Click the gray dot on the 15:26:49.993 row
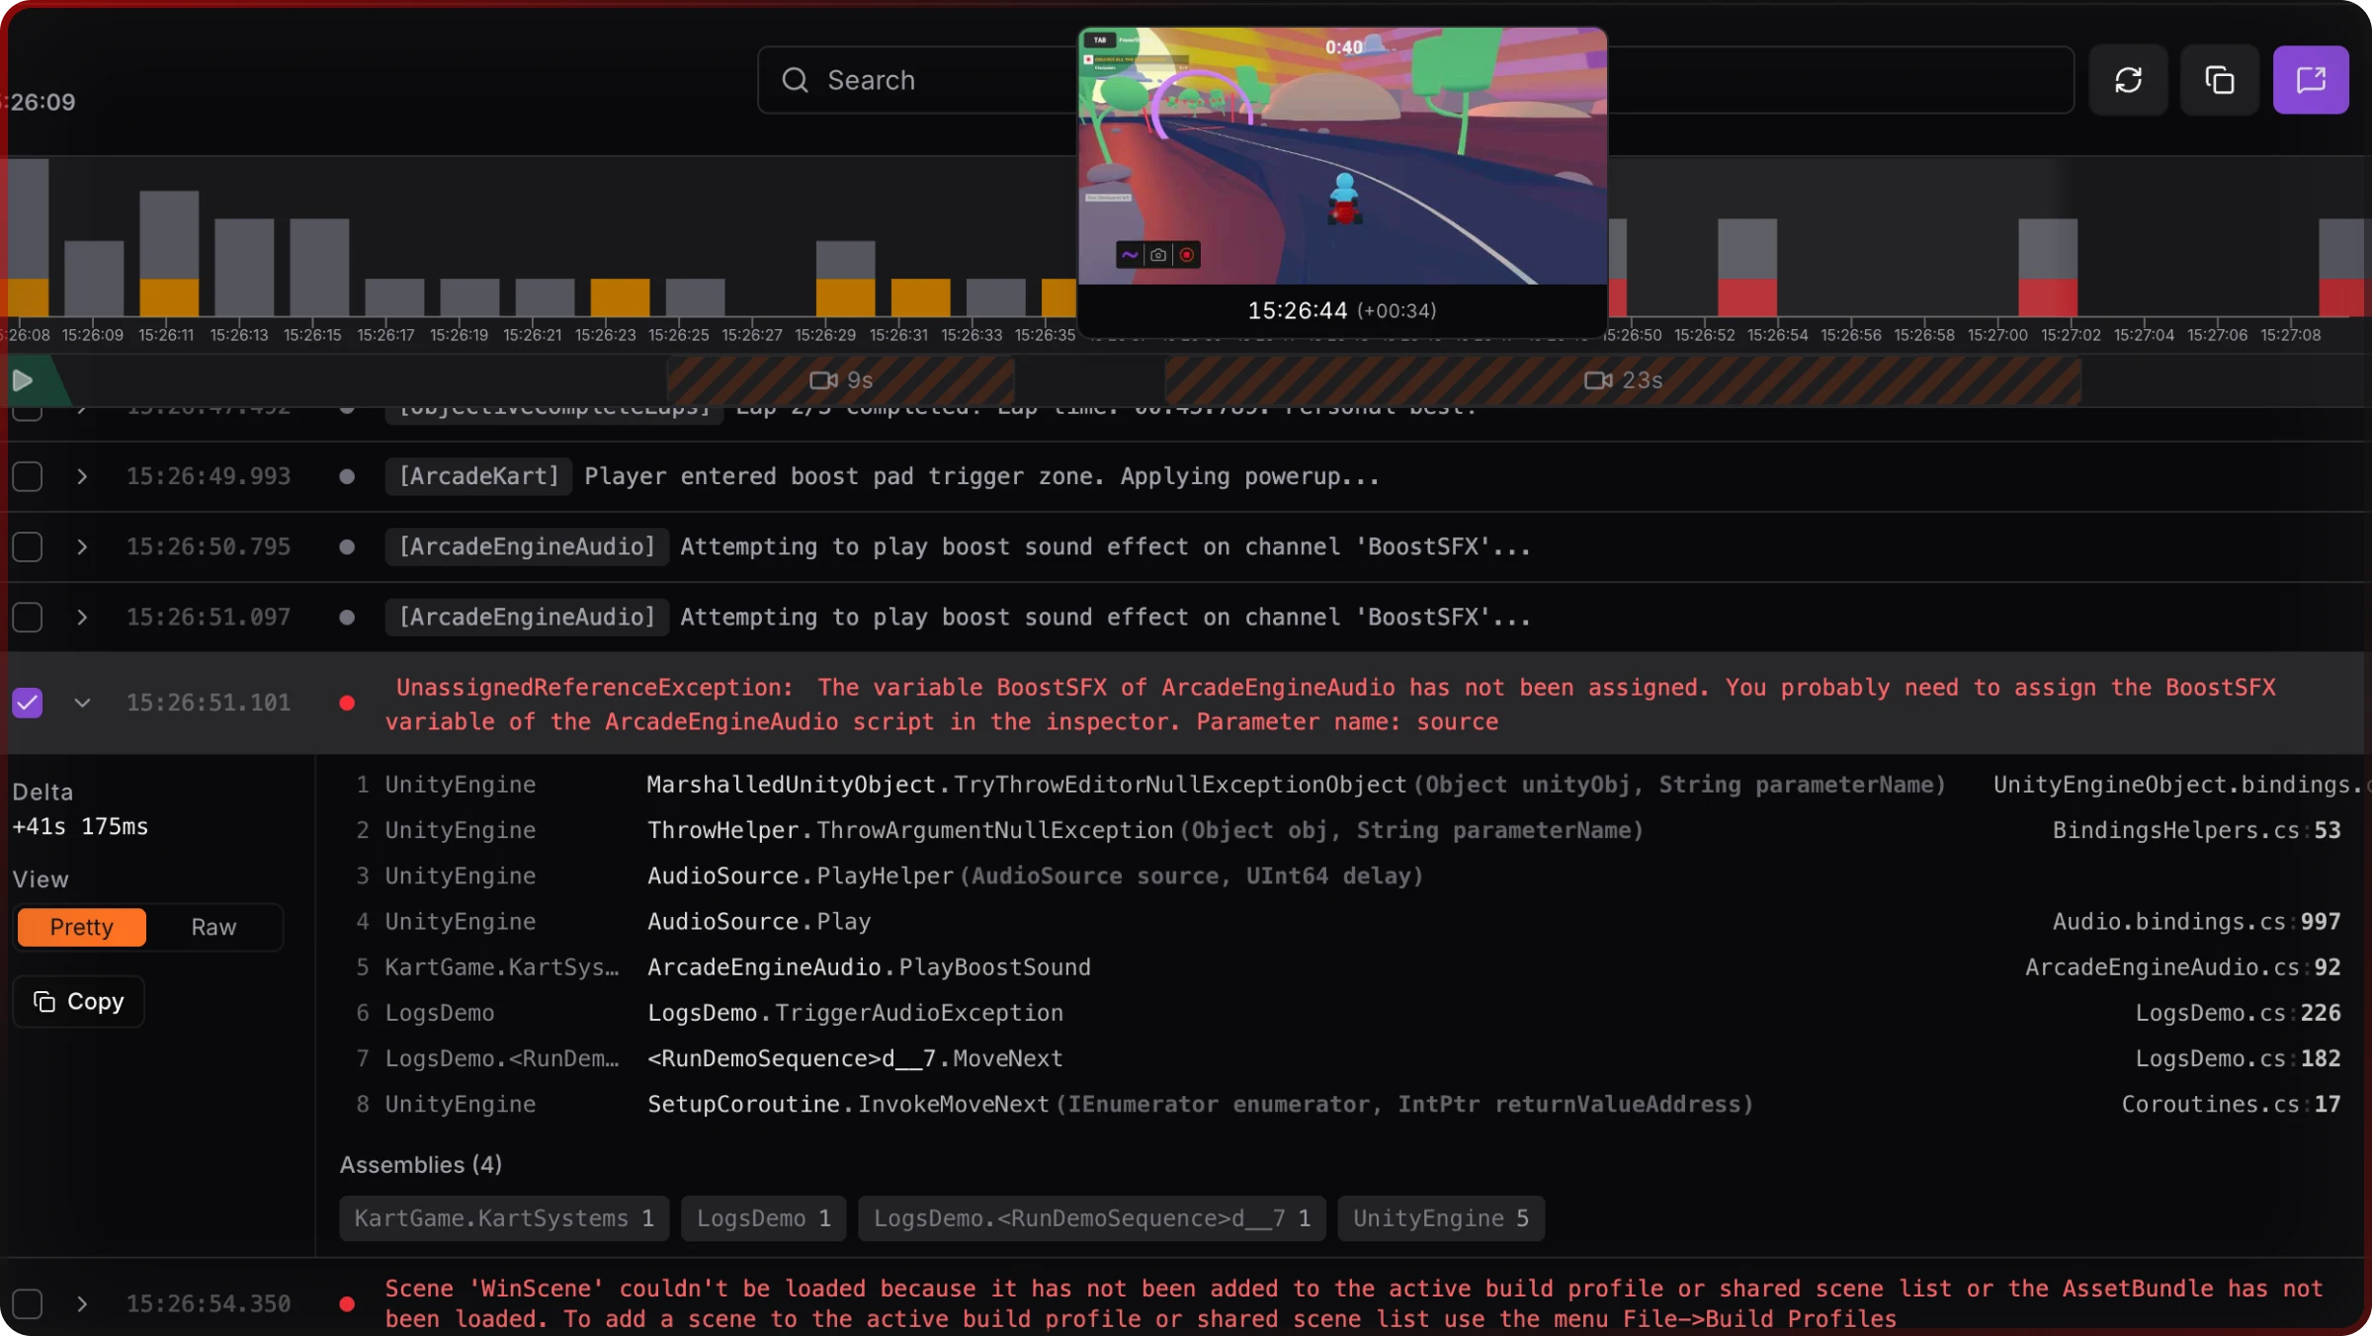Screen dimensions: 2372x1336 tap(347, 476)
